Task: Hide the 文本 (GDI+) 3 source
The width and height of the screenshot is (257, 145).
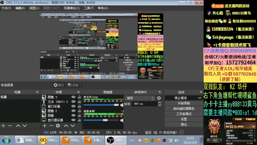Action: (x=73, y=101)
